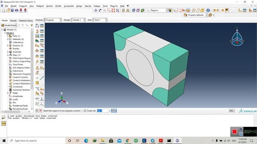257x144 pixels.
Task: Select Interactions in the model tree
Action: [x=18, y=71]
